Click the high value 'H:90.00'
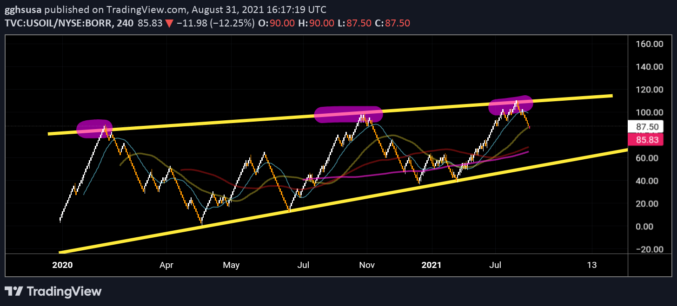The image size is (677, 306). click(x=316, y=23)
